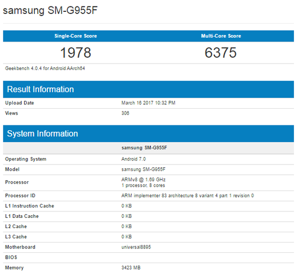Screen dimensions: 296x276
Task: Click the 3423 MB memory value
Action: tap(131, 267)
